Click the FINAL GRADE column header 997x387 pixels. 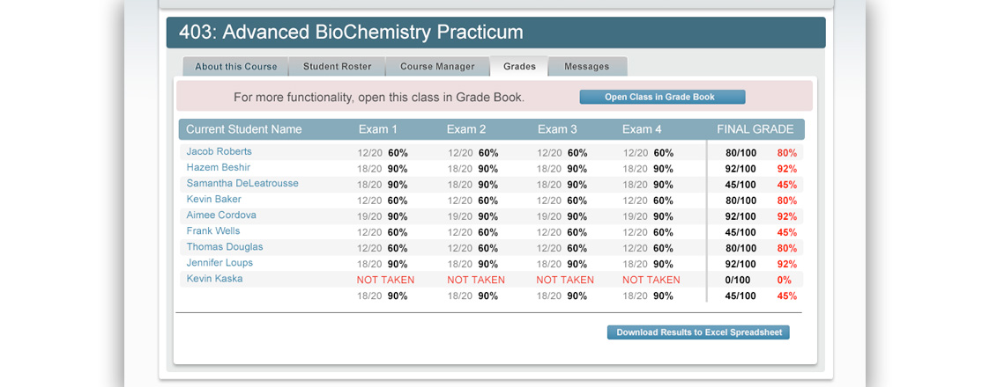coord(755,129)
